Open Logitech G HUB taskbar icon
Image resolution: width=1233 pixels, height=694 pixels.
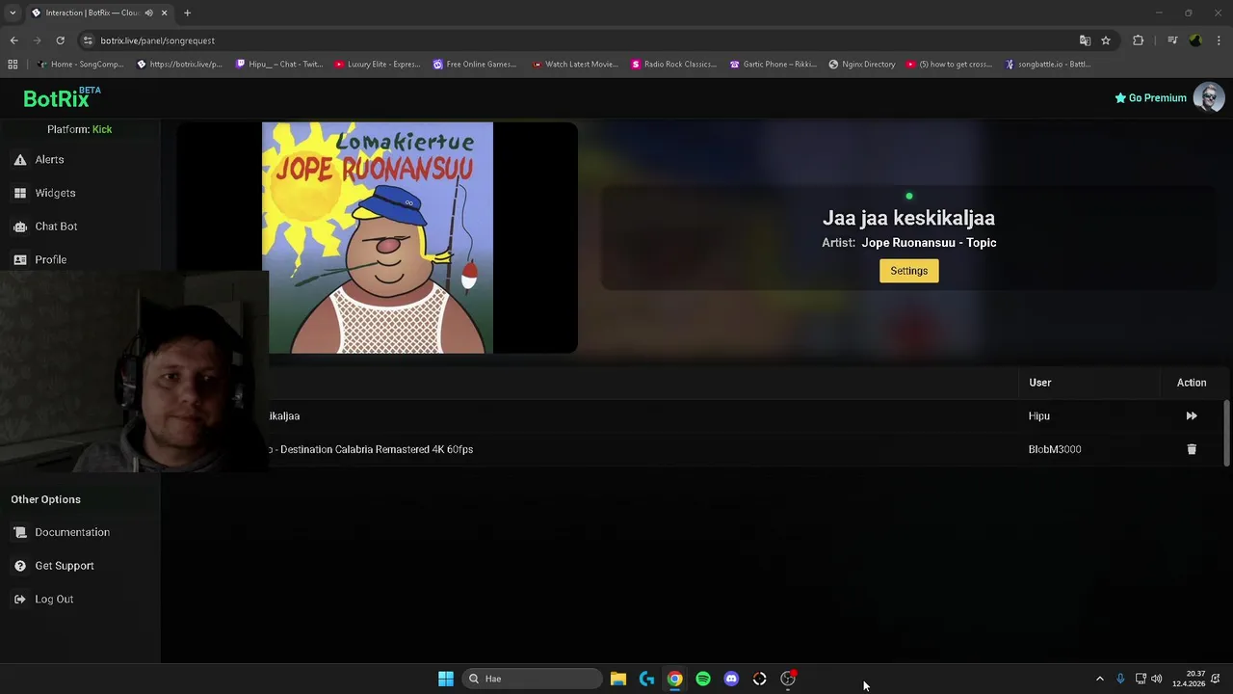(646, 679)
